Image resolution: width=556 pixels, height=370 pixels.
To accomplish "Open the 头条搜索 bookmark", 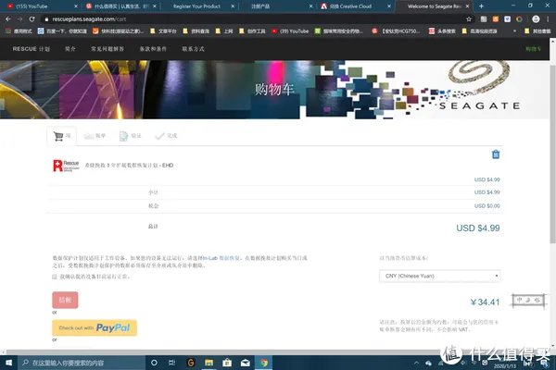I will tap(442, 31).
